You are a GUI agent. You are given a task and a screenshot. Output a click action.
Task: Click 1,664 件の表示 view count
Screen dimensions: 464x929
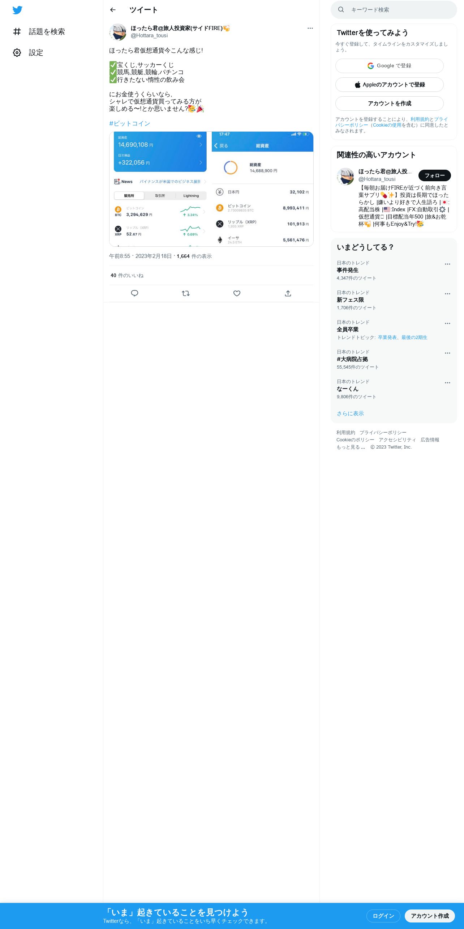pos(194,256)
